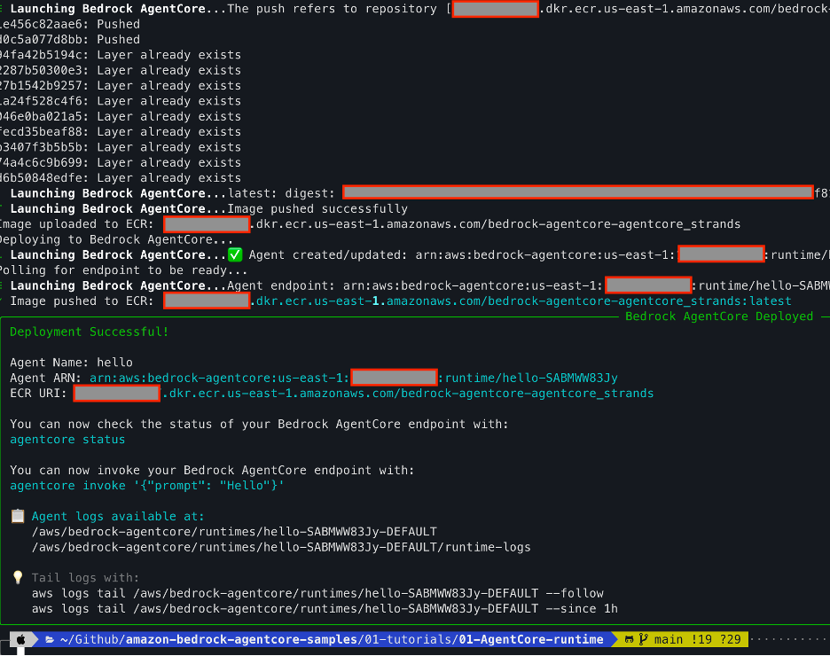Click the octocat icon in the git segment
The width and height of the screenshot is (830, 656).
tap(630, 640)
